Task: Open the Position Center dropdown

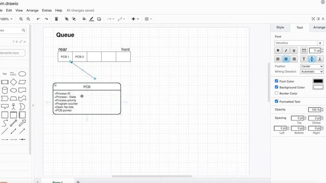Action: pyautogui.click(x=312, y=66)
